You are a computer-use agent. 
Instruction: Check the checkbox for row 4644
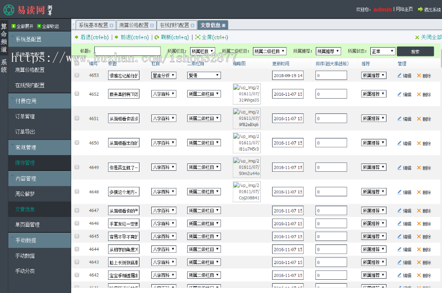(x=77, y=249)
